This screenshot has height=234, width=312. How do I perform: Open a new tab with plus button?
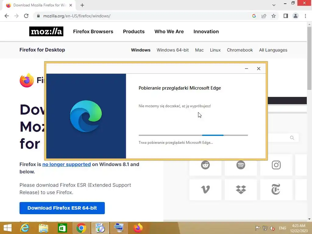point(82,5)
